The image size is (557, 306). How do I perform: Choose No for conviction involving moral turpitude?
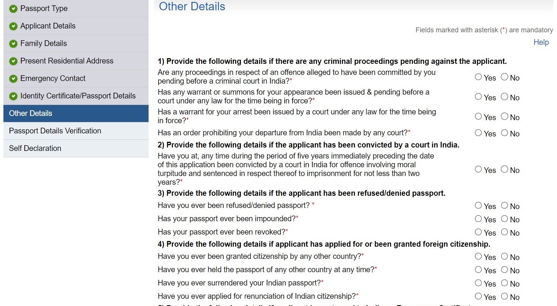click(x=505, y=169)
